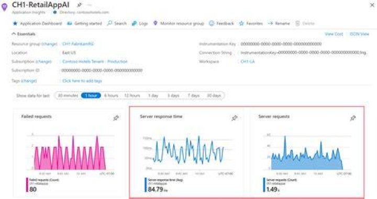The width and height of the screenshot is (377, 199).
Task: Click the Favorites star outline icon
Action: pyautogui.click(x=241, y=24)
